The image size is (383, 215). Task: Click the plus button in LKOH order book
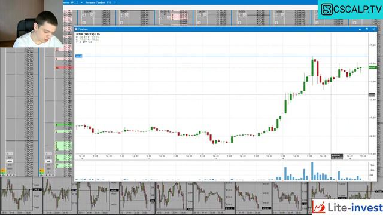(x=199, y=23)
